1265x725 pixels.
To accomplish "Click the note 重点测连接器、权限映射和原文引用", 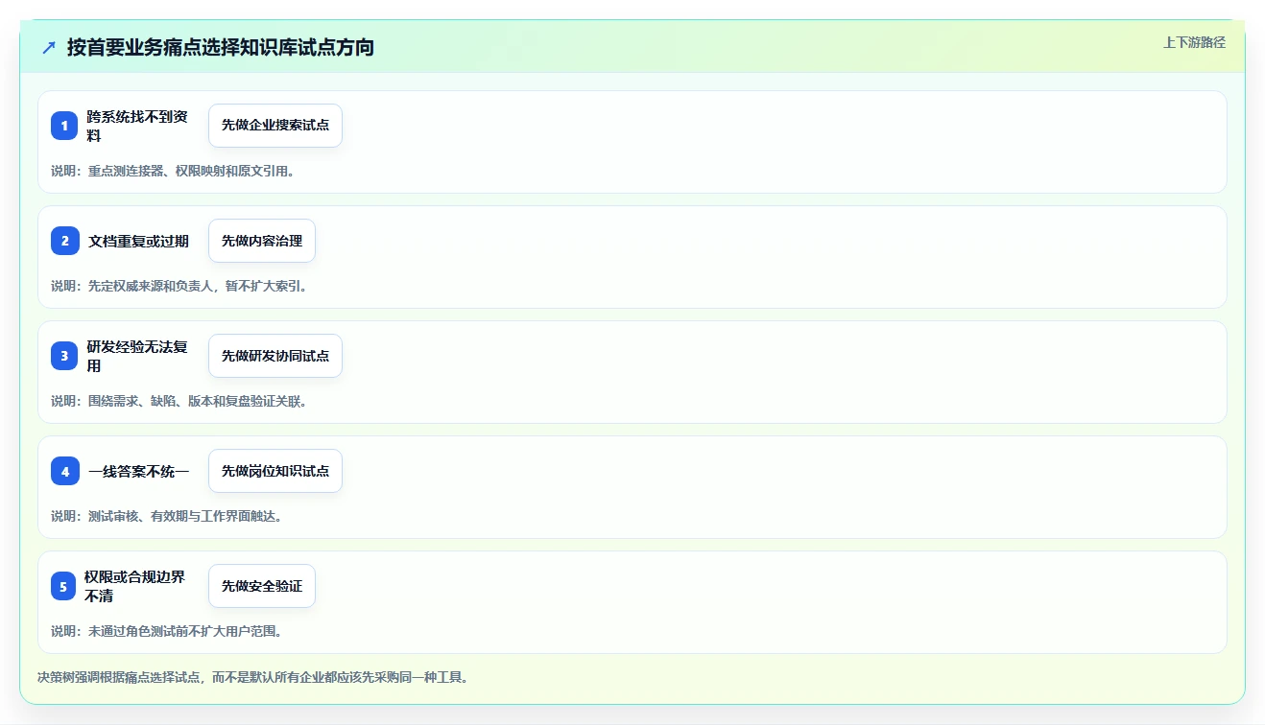I will (x=191, y=171).
